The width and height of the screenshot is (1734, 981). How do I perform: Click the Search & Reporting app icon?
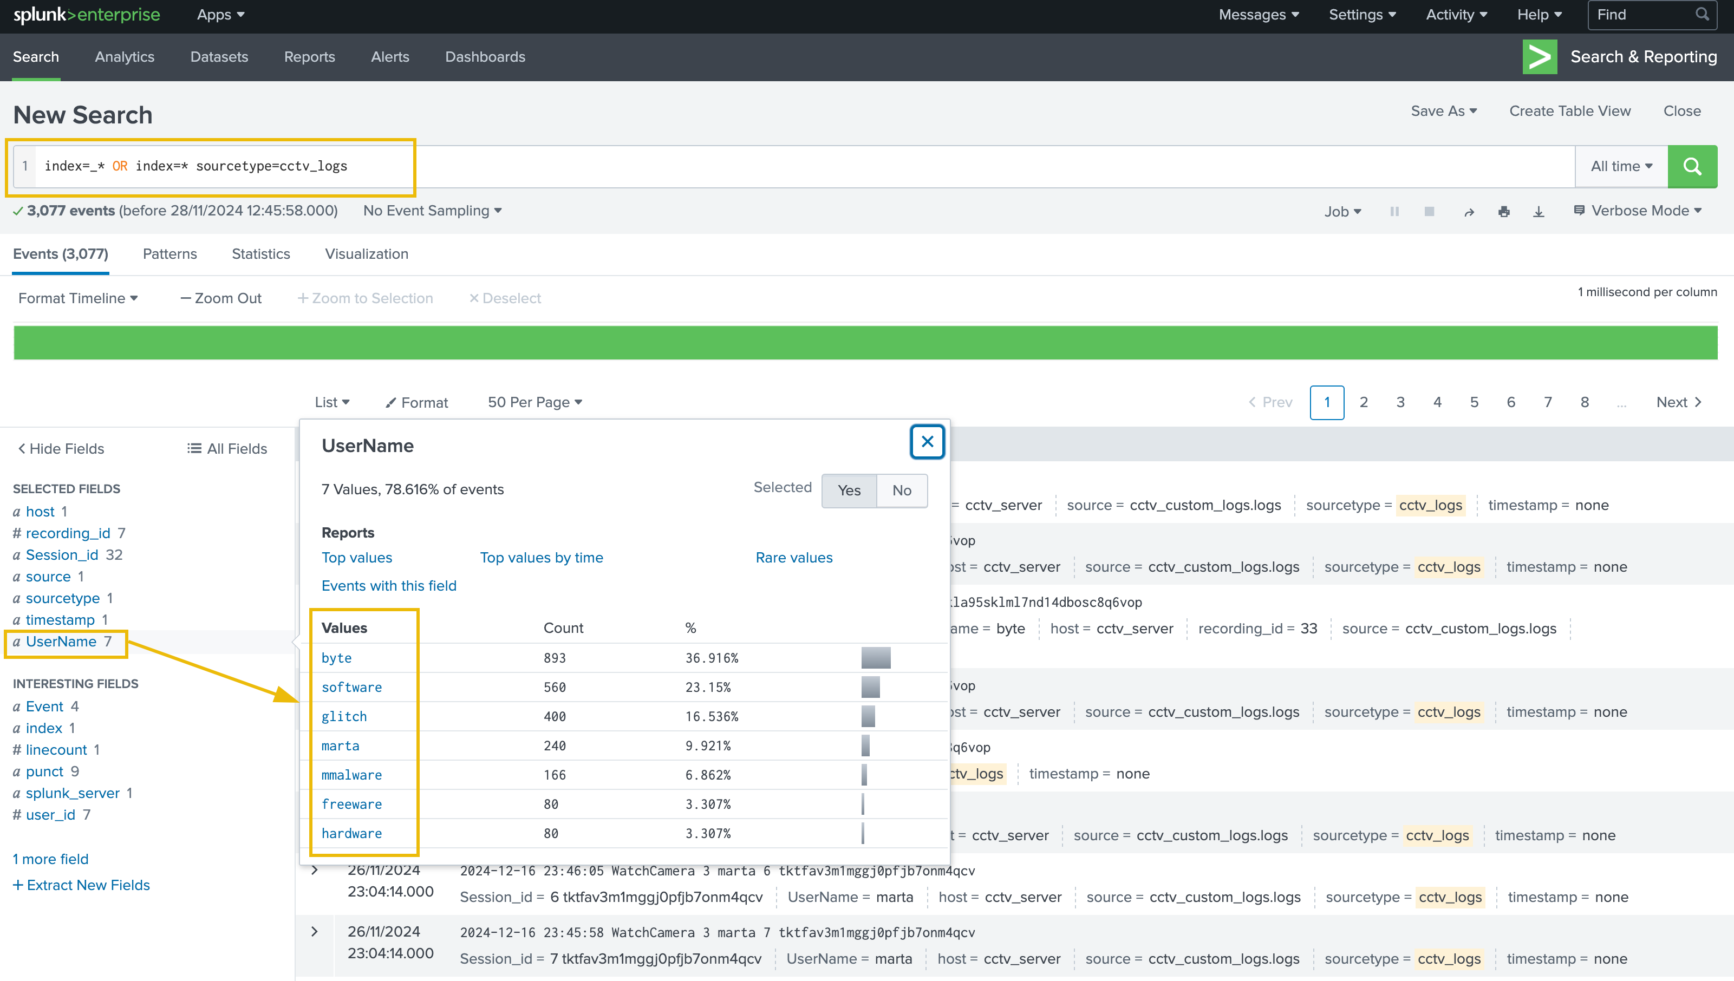(1539, 57)
